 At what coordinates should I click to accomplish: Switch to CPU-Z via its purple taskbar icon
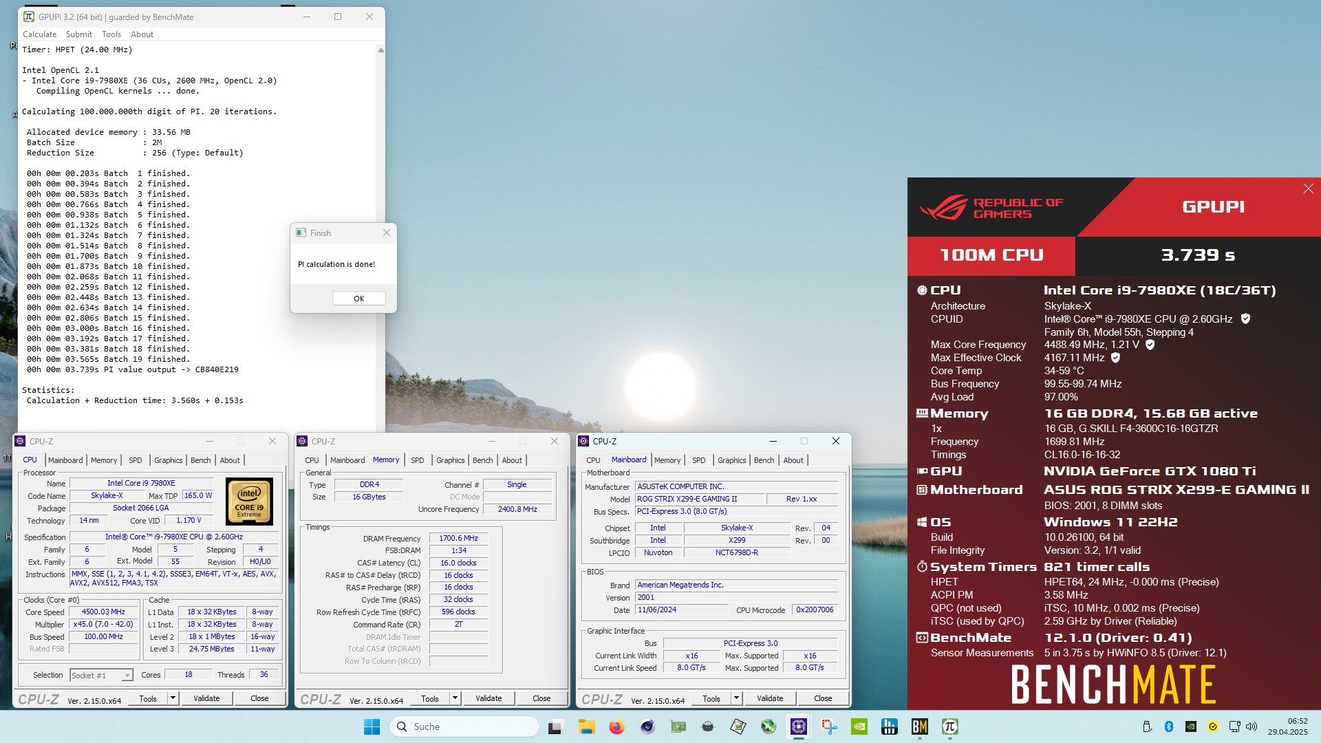[799, 726]
